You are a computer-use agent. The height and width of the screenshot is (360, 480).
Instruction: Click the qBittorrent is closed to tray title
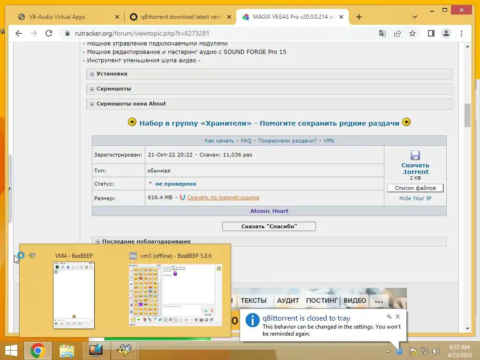click(x=306, y=318)
